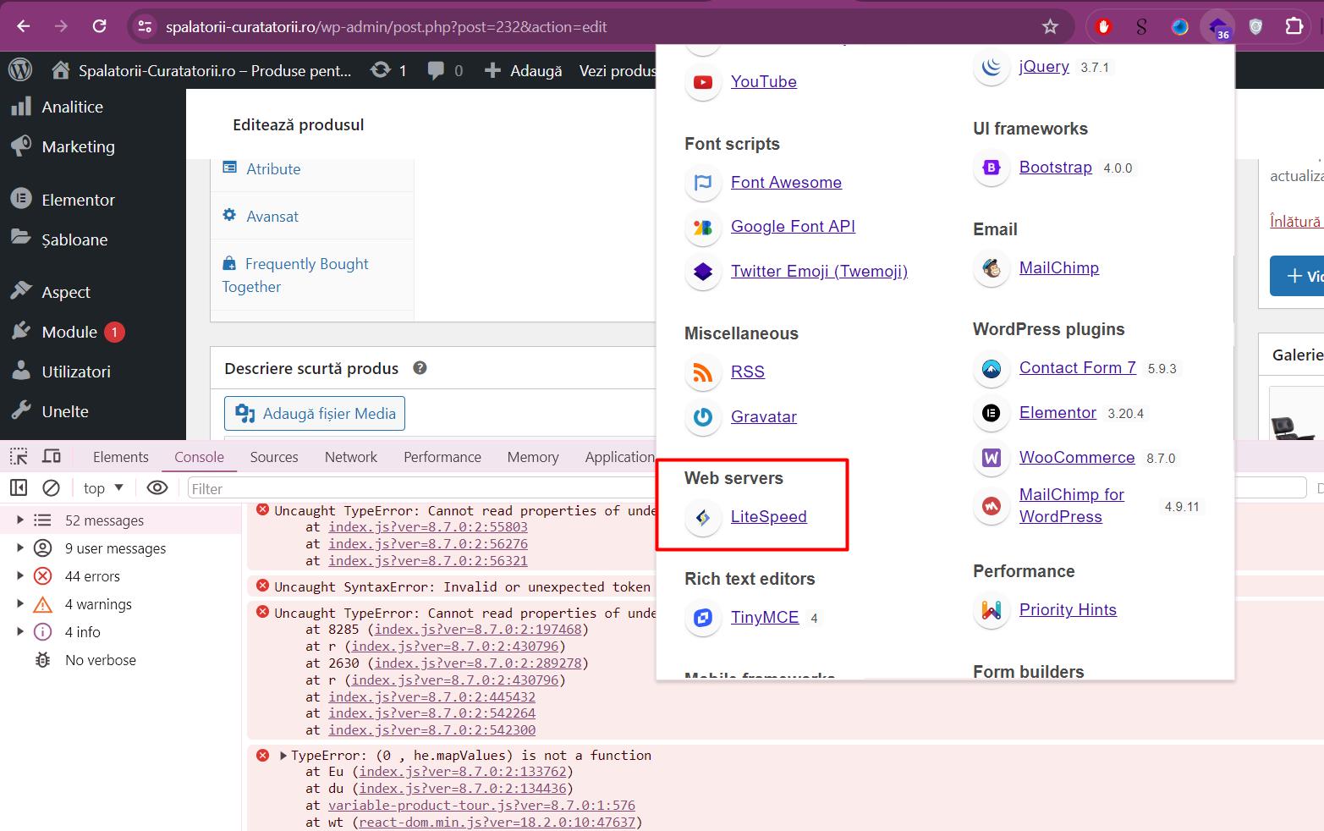Click the orange RSS feed icon
The image size is (1324, 831).
point(703,372)
